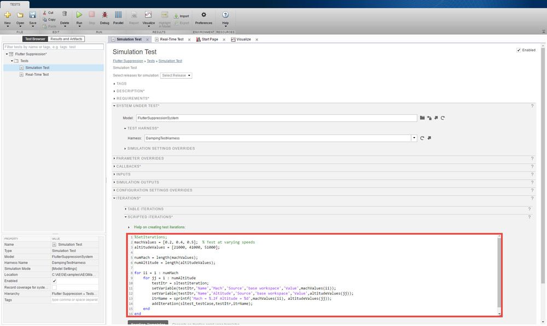Refresh the FlutterSuppressionSystem model field

(442, 117)
